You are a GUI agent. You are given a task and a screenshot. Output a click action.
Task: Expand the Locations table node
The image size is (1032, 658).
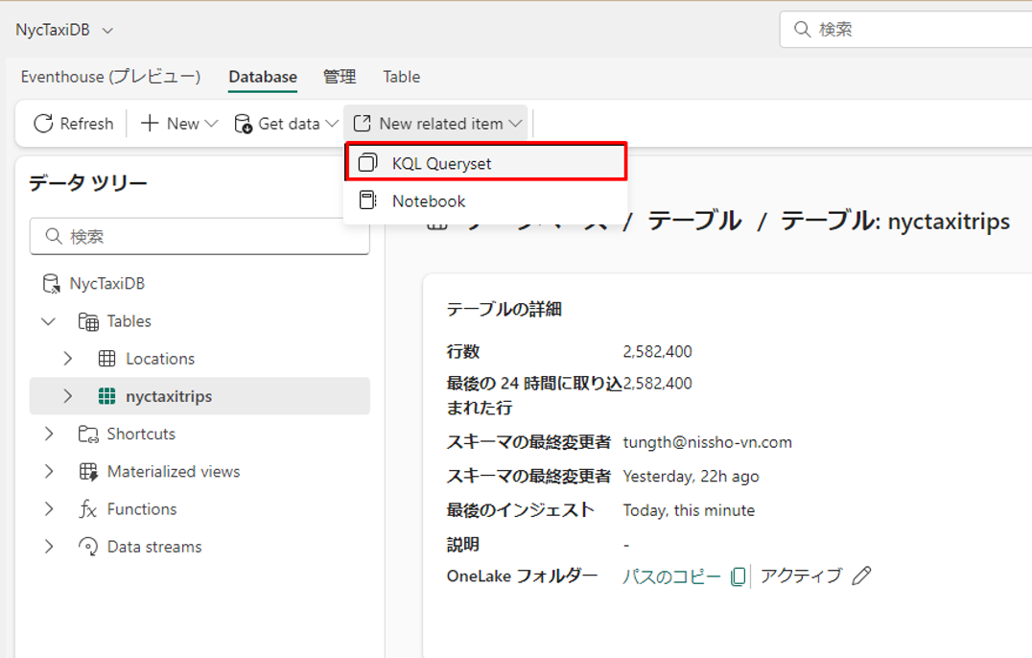point(68,359)
